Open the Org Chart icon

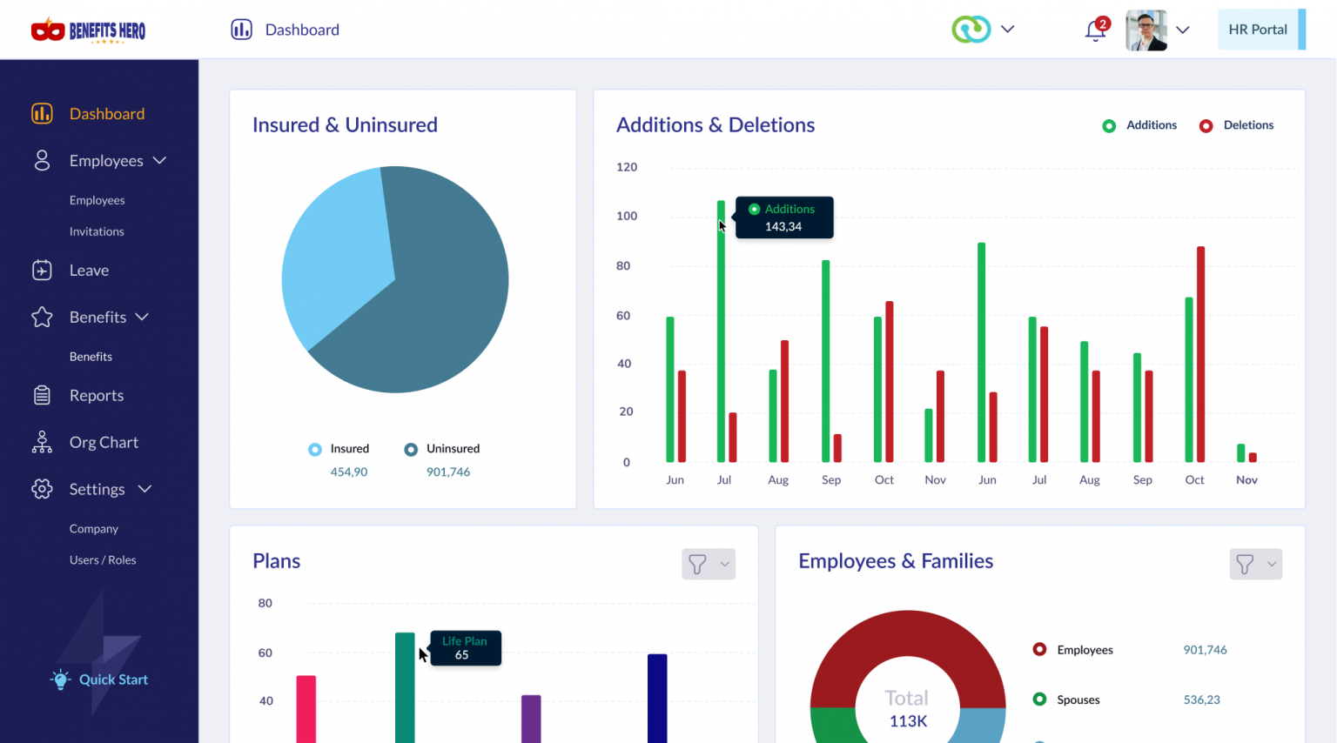[x=41, y=442]
